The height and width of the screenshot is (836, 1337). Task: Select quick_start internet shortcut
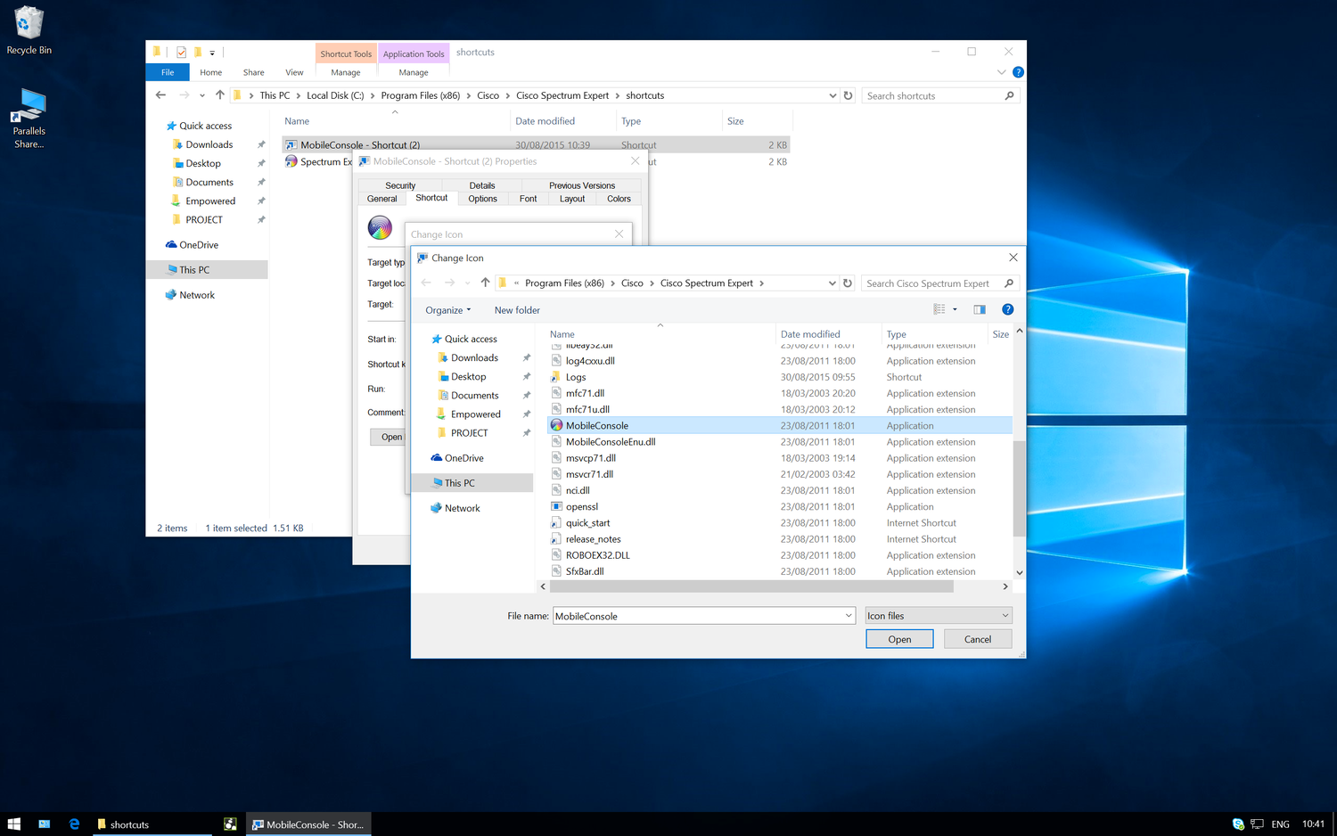pyautogui.click(x=587, y=523)
